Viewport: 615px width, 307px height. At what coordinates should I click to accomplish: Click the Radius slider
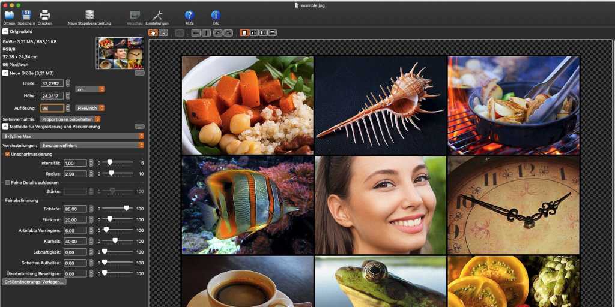point(118,173)
